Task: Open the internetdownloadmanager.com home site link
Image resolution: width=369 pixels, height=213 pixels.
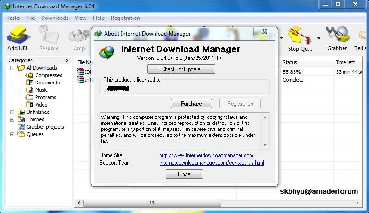Action: click(206, 155)
